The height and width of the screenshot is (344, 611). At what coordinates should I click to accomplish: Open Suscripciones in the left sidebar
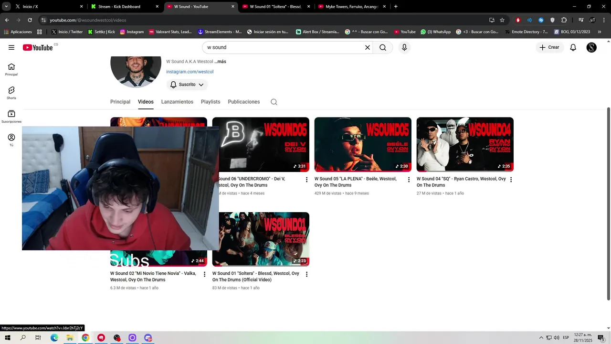(11, 117)
